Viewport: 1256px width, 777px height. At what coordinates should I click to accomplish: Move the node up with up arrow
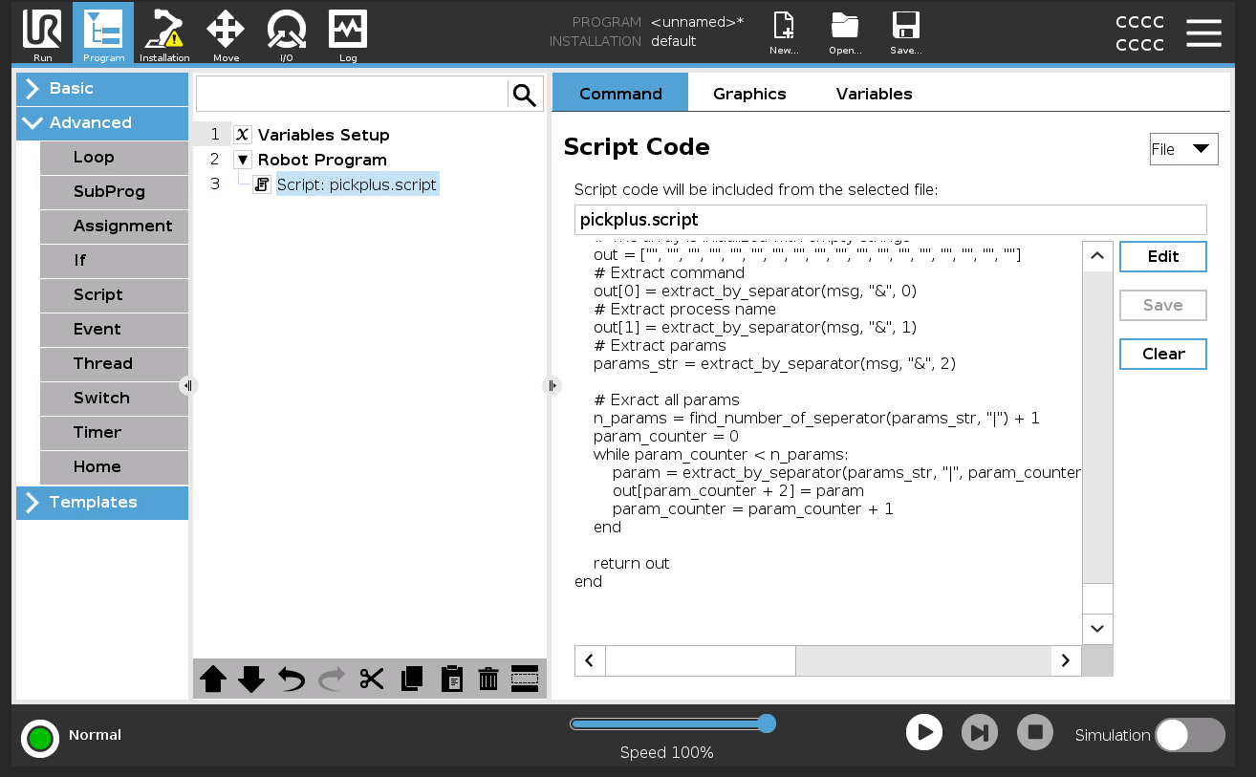(x=213, y=680)
